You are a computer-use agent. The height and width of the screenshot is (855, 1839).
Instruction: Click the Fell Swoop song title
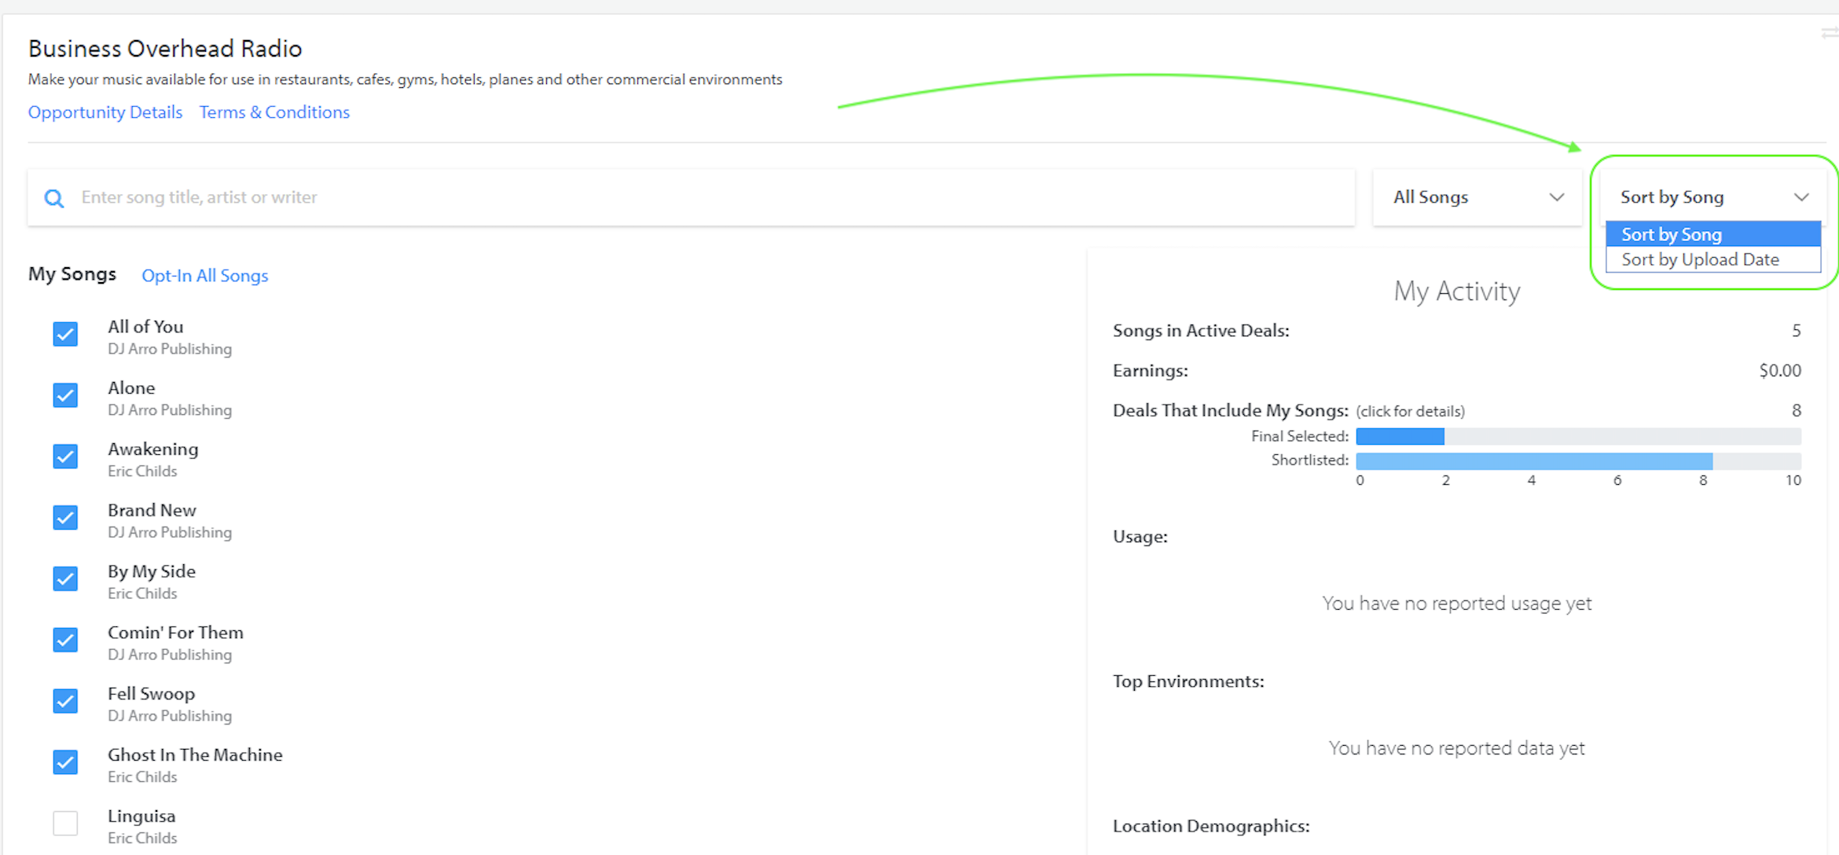click(x=151, y=694)
